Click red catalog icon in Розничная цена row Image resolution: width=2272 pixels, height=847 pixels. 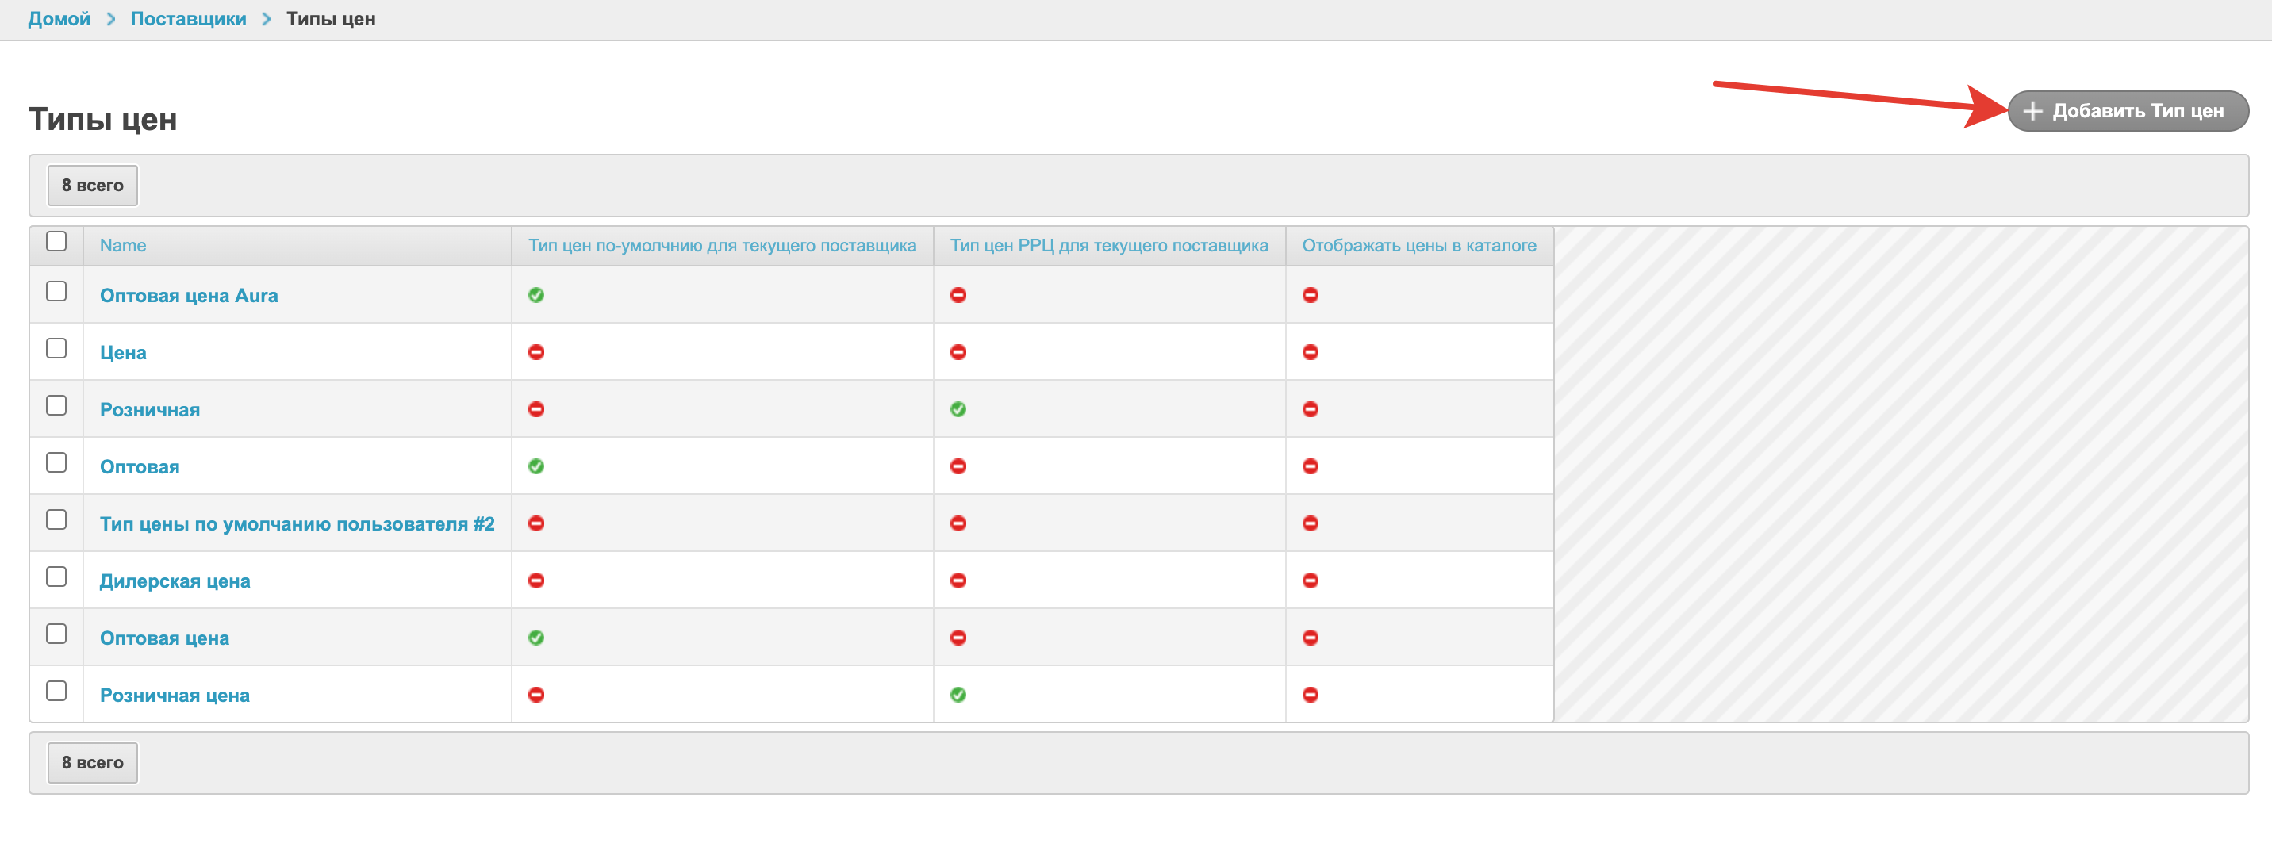pos(1310,695)
